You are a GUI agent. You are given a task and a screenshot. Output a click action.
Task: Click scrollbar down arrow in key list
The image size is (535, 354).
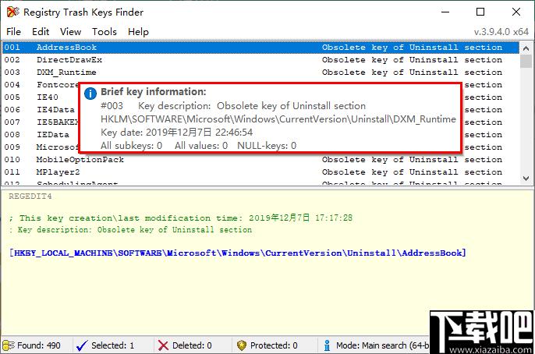526,179
